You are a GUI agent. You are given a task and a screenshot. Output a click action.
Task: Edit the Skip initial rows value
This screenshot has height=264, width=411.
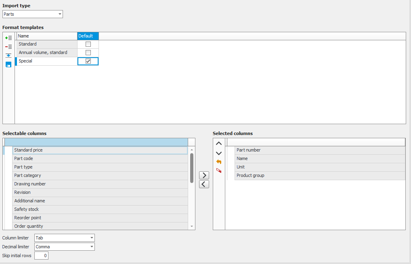(41, 255)
